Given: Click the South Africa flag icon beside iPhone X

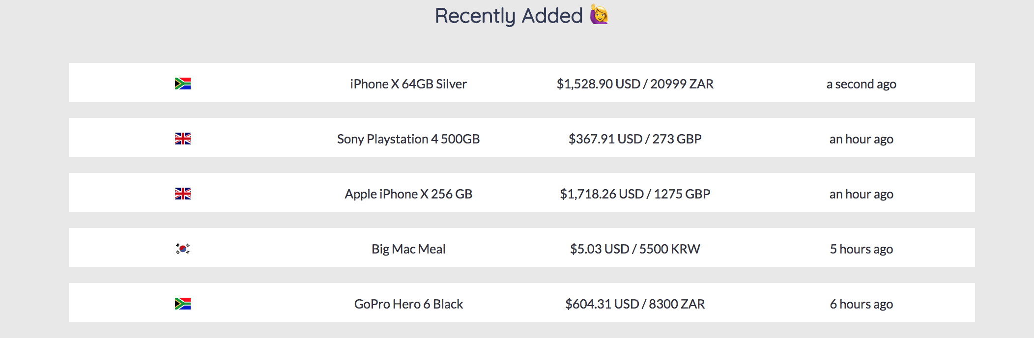Looking at the screenshot, I should pos(182,84).
